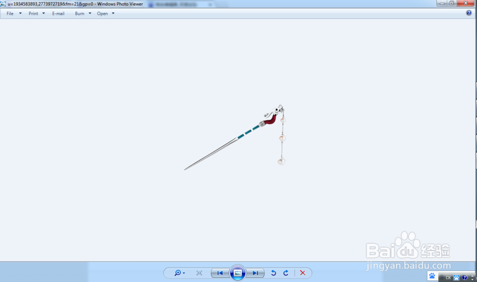Minimize the language bar
Image resolution: width=477 pixels, height=282 pixels.
pyautogui.click(x=472, y=275)
